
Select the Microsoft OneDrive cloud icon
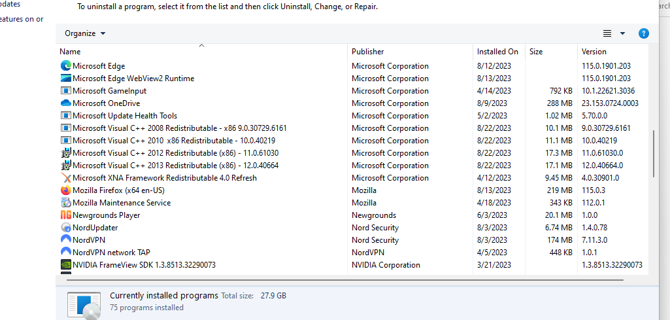pos(66,103)
